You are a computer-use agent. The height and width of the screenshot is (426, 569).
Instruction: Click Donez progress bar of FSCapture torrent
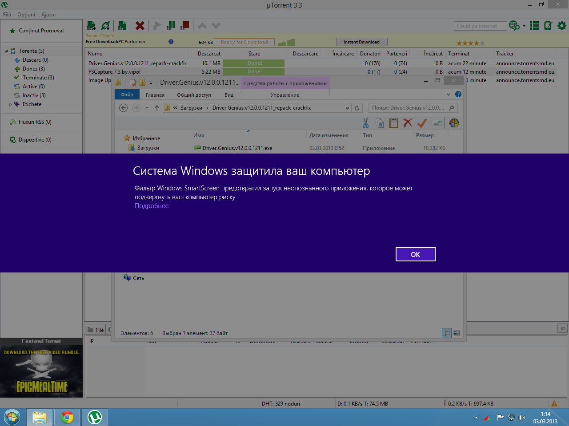click(x=254, y=72)
